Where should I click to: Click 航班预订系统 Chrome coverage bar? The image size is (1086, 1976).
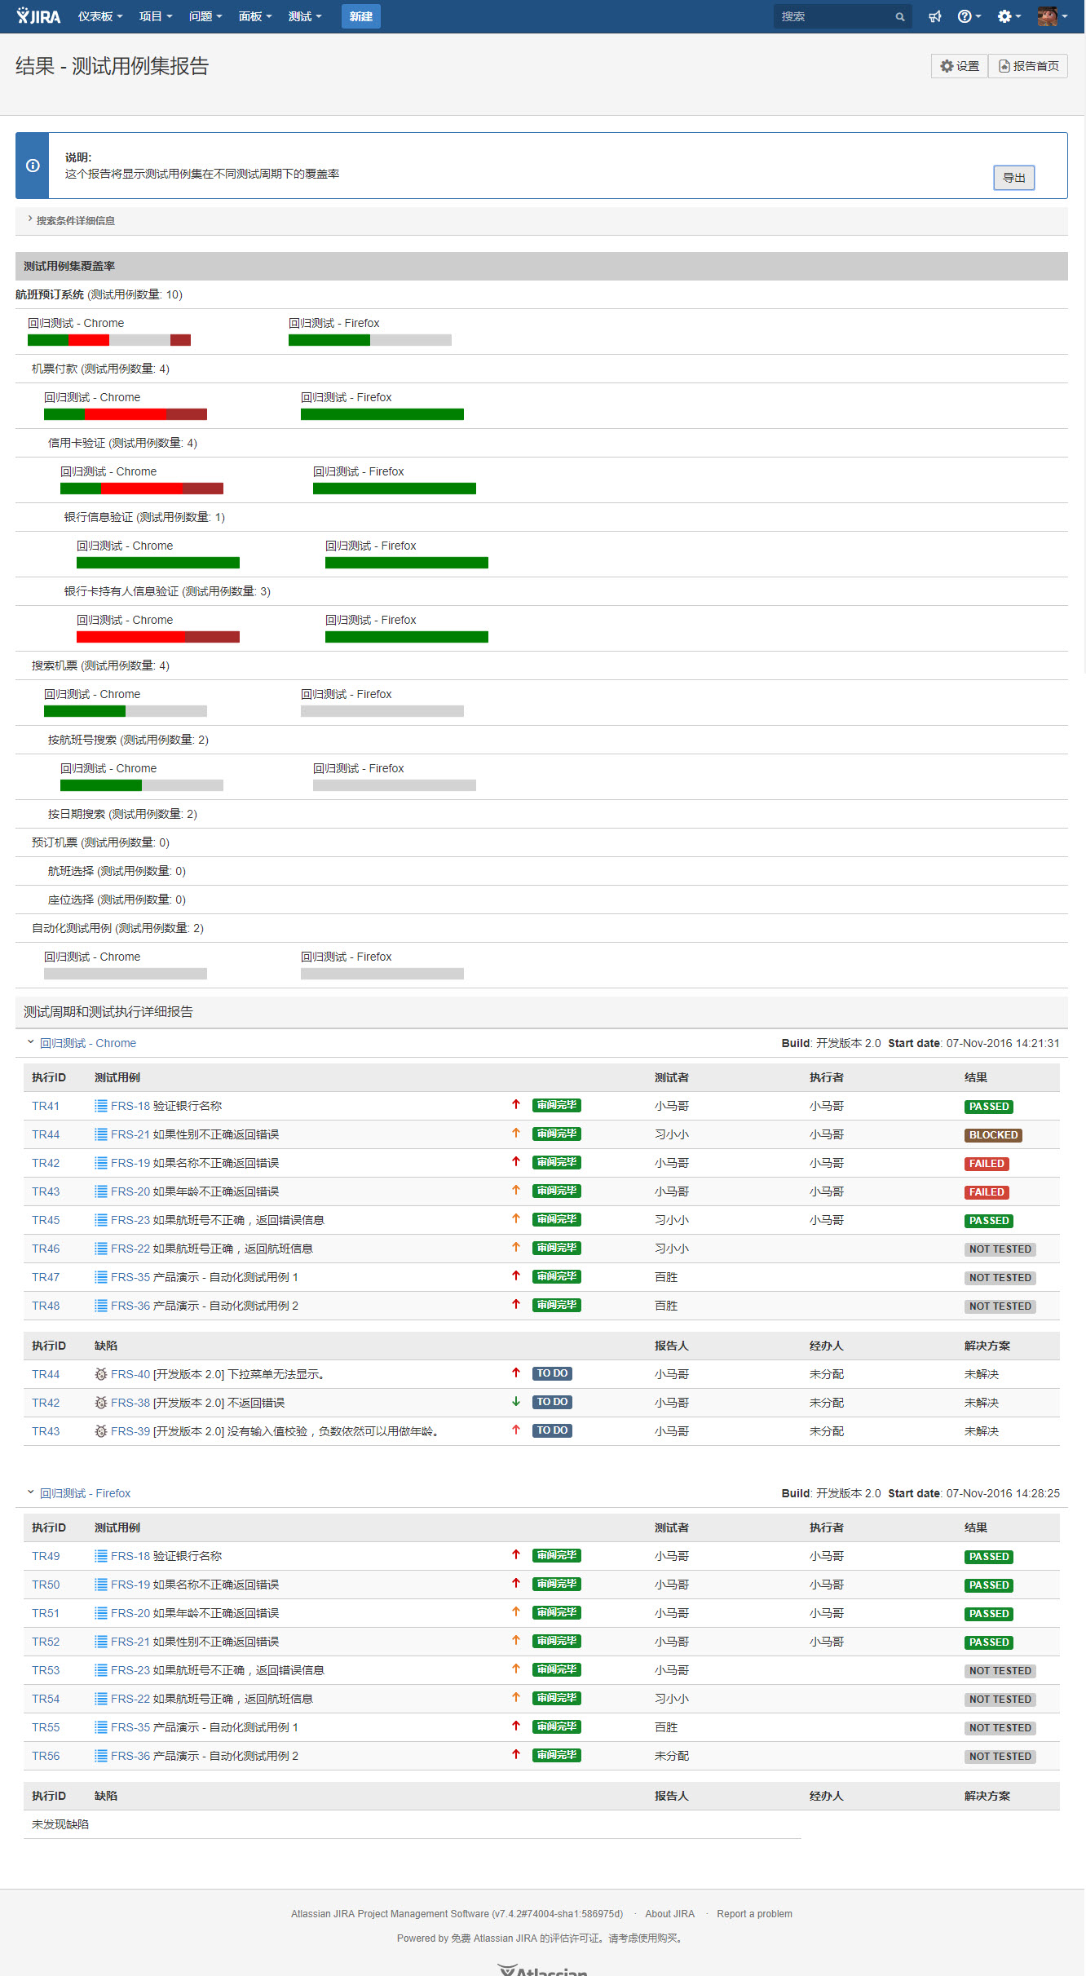click(109, 340)
